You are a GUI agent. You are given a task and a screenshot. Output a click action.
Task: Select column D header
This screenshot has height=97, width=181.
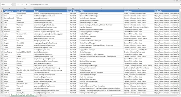(x=73, y=8)
